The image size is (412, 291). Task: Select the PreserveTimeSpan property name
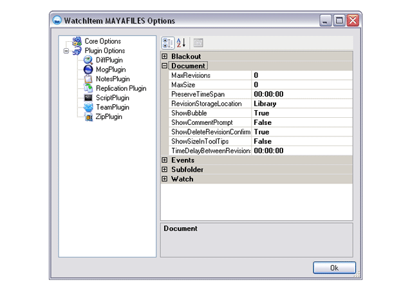point(198,95)
